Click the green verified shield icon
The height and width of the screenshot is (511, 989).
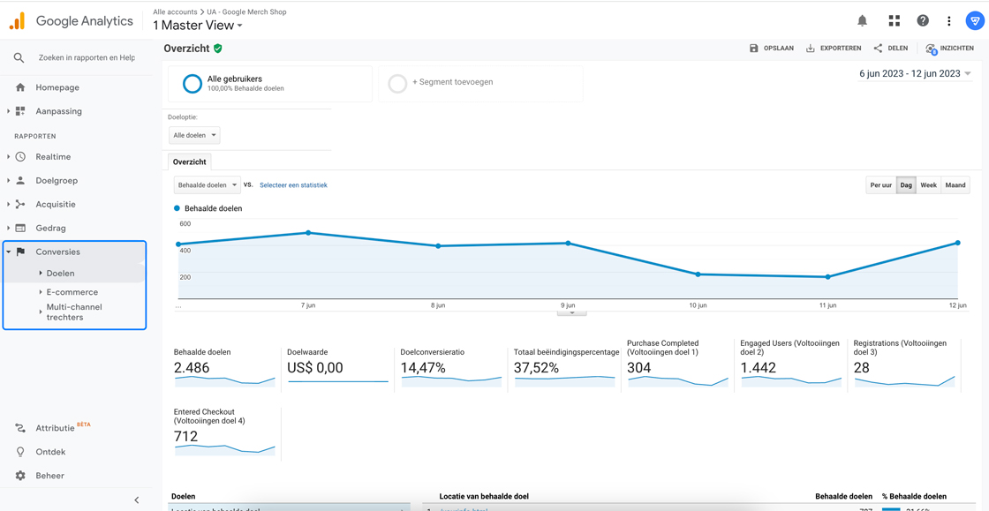click(217, 48)
